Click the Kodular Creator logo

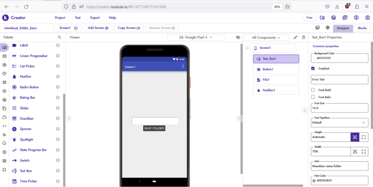click(x=5, y=17)
